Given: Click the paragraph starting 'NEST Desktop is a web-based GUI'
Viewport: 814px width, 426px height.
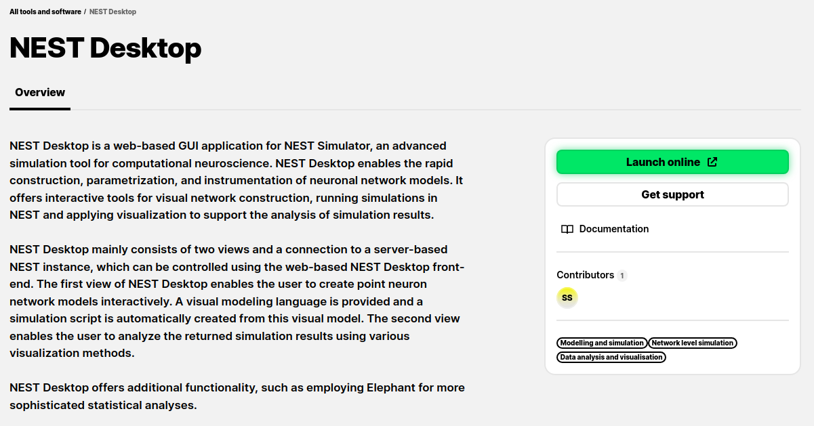Looking at the screenshot, I should tap(236, 180).
